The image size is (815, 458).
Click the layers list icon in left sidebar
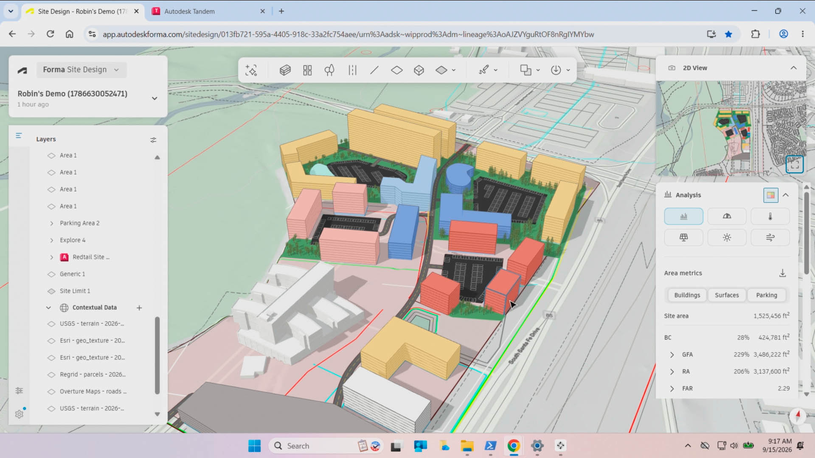click(x=19, y=136)
